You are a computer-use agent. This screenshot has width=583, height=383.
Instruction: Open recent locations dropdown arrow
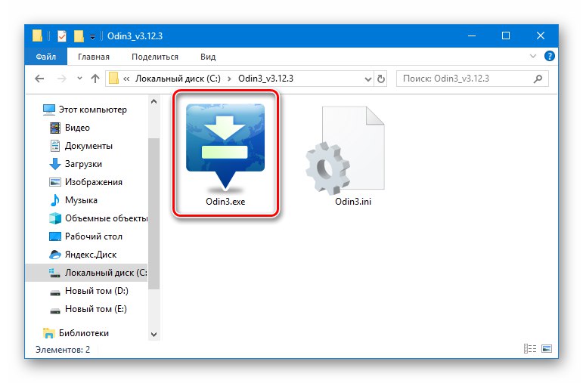coord(79,79)
